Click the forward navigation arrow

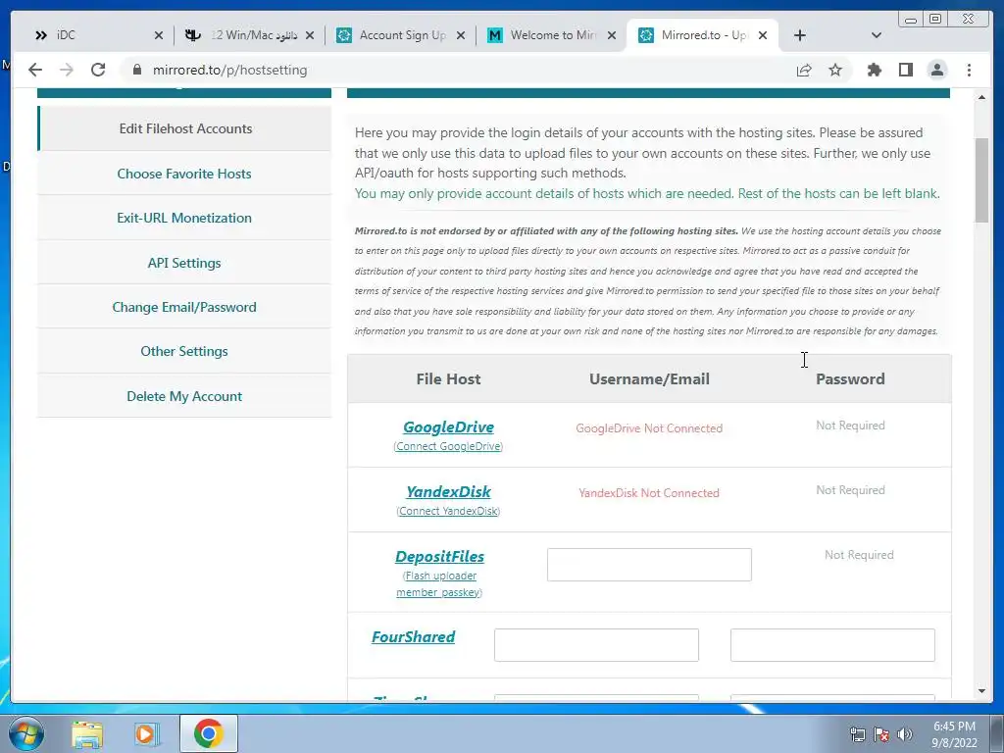click(x=67, y=70)
